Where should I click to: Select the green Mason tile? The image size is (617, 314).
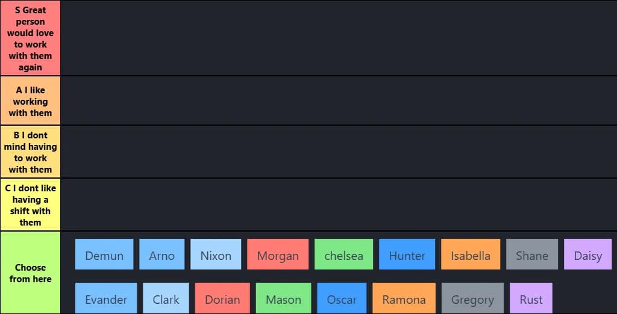[x=283, y=298]
